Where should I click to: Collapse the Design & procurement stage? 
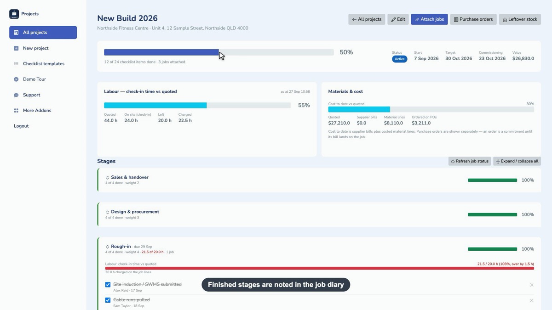108,212
